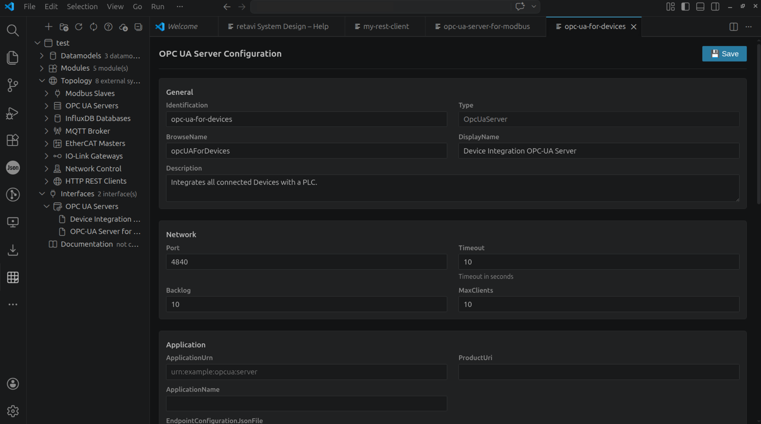Click the new folder icon in sidebar toolbar
Image resolution: width=761 pixels, height=424 pixels.
tap(64, 27)
